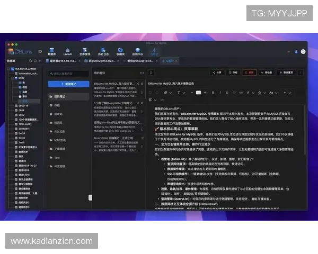Click the blue notification icon beside the avatar
This screenshot has width=318, height=254.
[296, 52]
